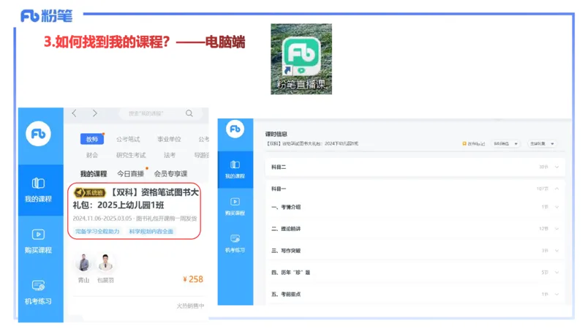Click the 一、考情介绍 chapter title
The width and height of the screenshot is (585, 329).
tap(286, 207)
